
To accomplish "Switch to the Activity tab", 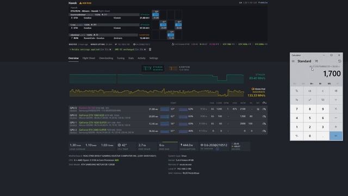I will pos(141,58).
